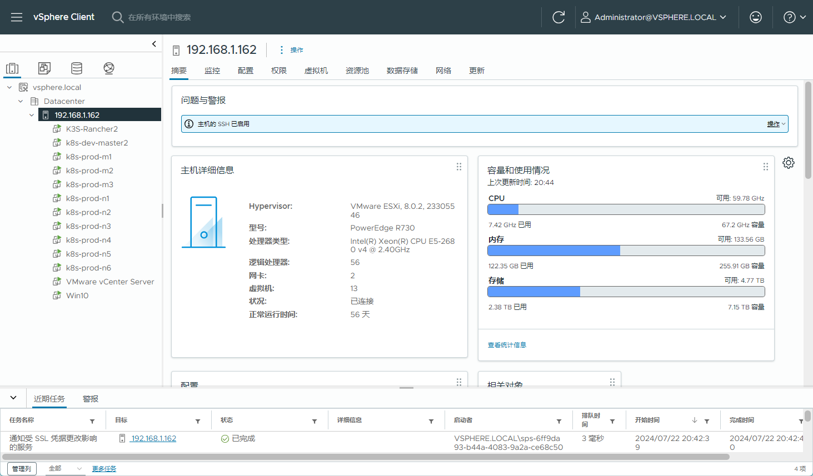Collapse the recent tasks bottom panel
813x476 pixels.
[x=13, y=398]
